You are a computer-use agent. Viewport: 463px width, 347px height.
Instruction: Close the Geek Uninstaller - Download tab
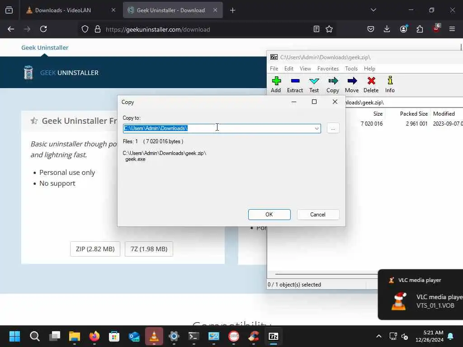pos(215,10)
